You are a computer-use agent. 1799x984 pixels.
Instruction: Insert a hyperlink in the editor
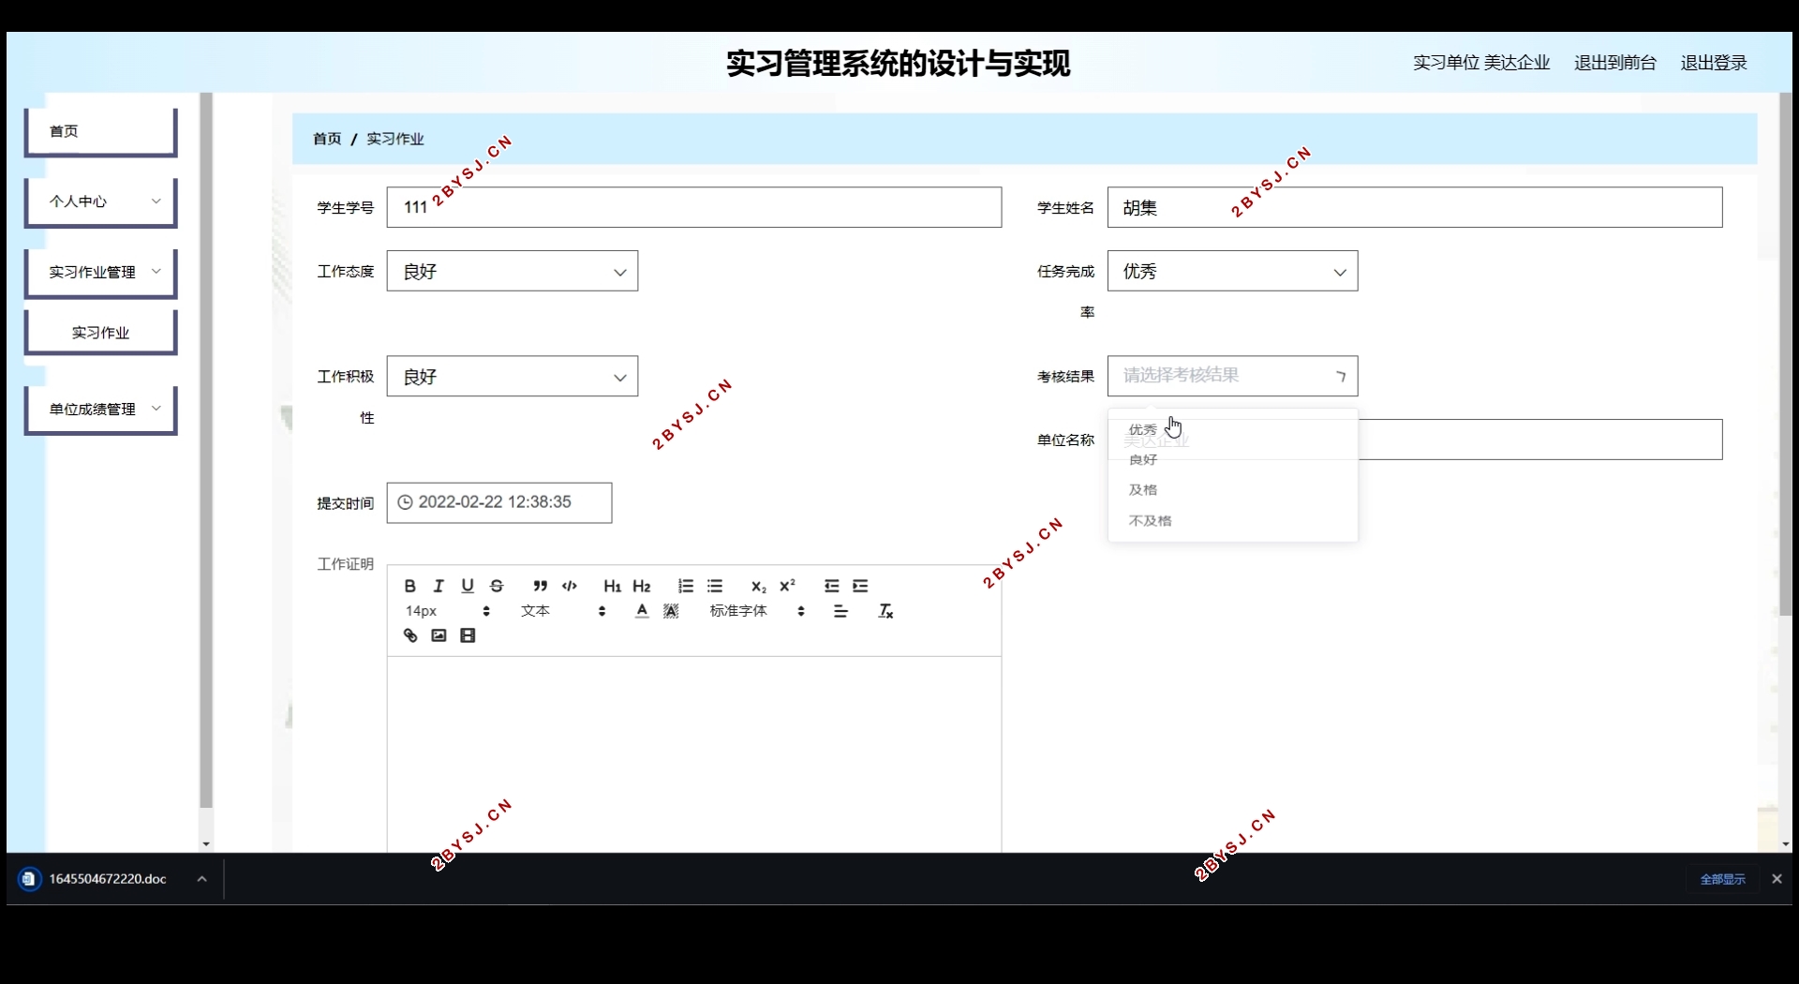[409, 635]
